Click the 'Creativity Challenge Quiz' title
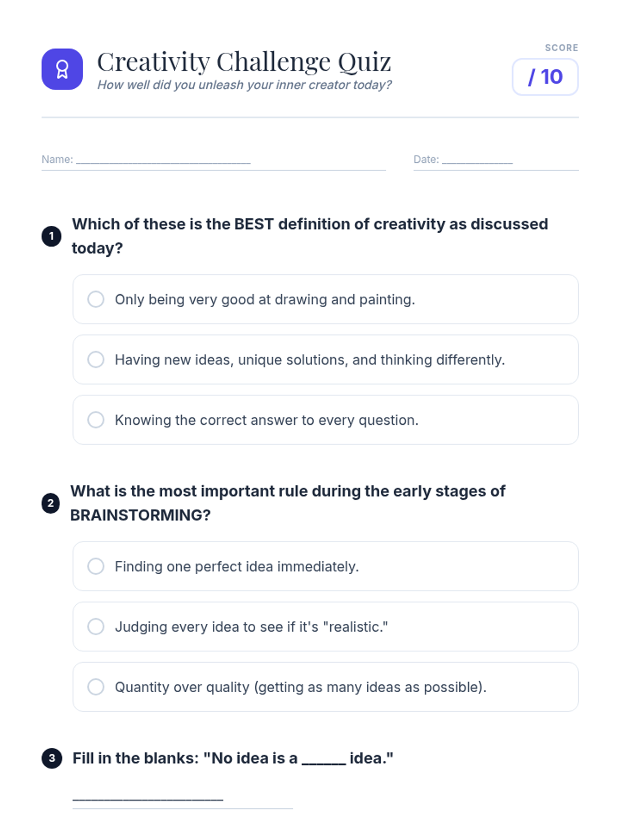The image size is (620, 827). [x=244, y=62]
